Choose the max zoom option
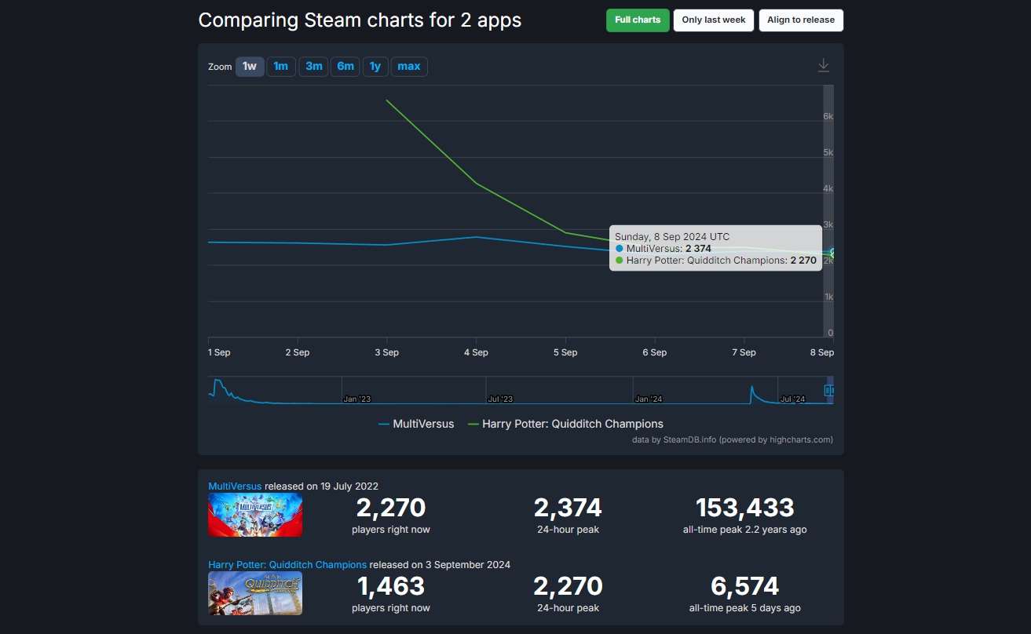 coord(409,67)
